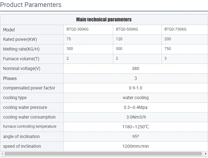208x158 pixels.
Task: Click the Product Paramenters heading
Action: click(x=31, y=5)
